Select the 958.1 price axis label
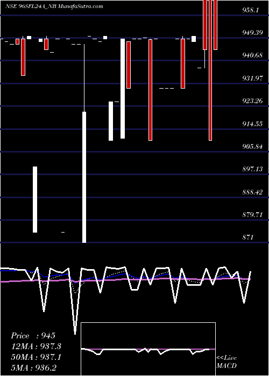Image resolution: width=269 pixels, height=376 pixels. click(x=251, y=10)
